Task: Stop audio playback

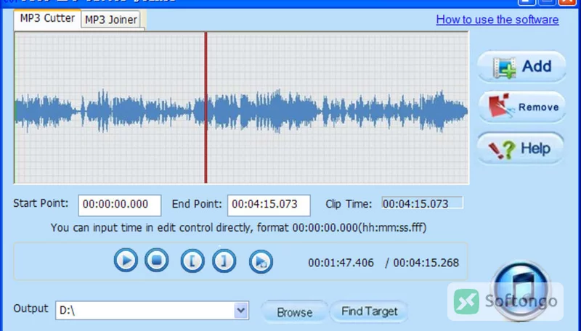Action: (156, 261)
